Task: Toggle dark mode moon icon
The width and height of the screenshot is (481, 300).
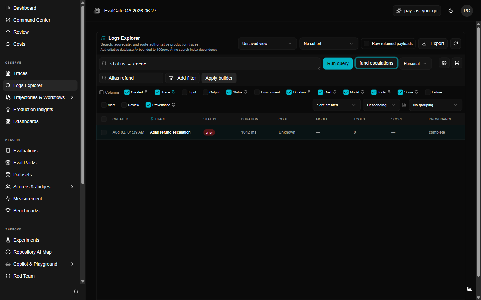Action: [x=451, y=11]
